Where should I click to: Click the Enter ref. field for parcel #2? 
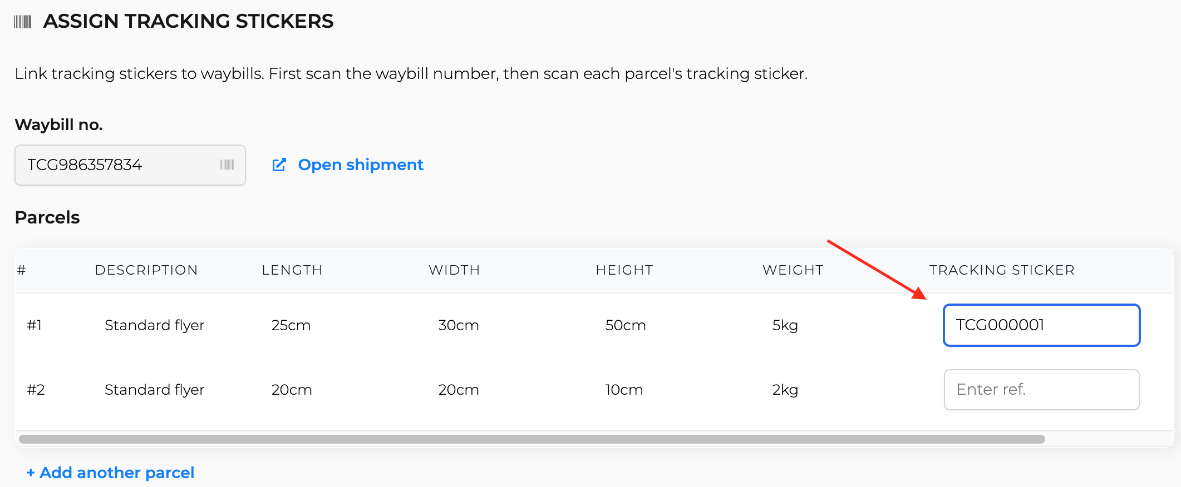(x=1041, y=390)
